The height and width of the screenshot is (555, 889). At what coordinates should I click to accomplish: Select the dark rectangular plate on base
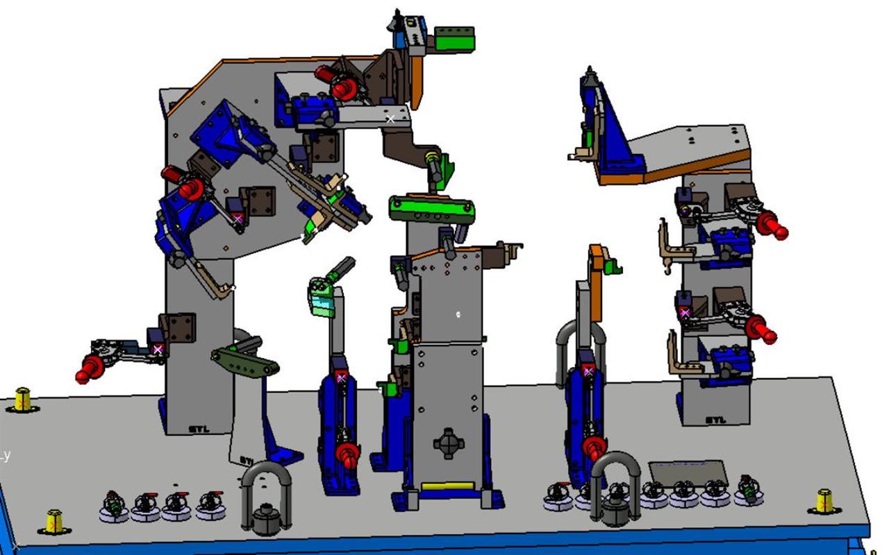[688, 472]
